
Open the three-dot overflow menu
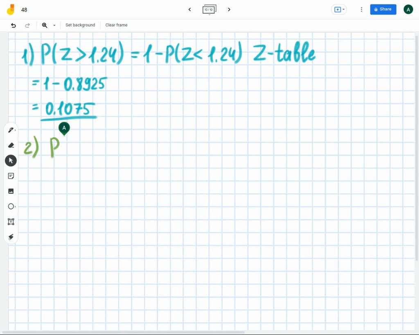[x=361, y=9]
